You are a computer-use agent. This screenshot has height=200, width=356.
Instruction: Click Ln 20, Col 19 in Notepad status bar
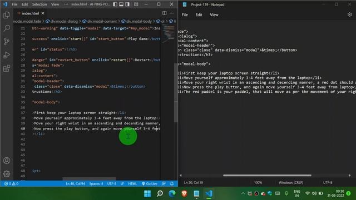point(194,183)
